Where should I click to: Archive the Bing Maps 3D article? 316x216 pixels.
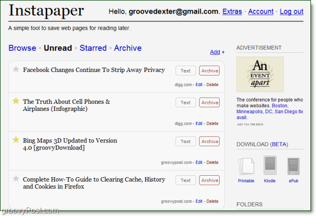click(209, 141)
